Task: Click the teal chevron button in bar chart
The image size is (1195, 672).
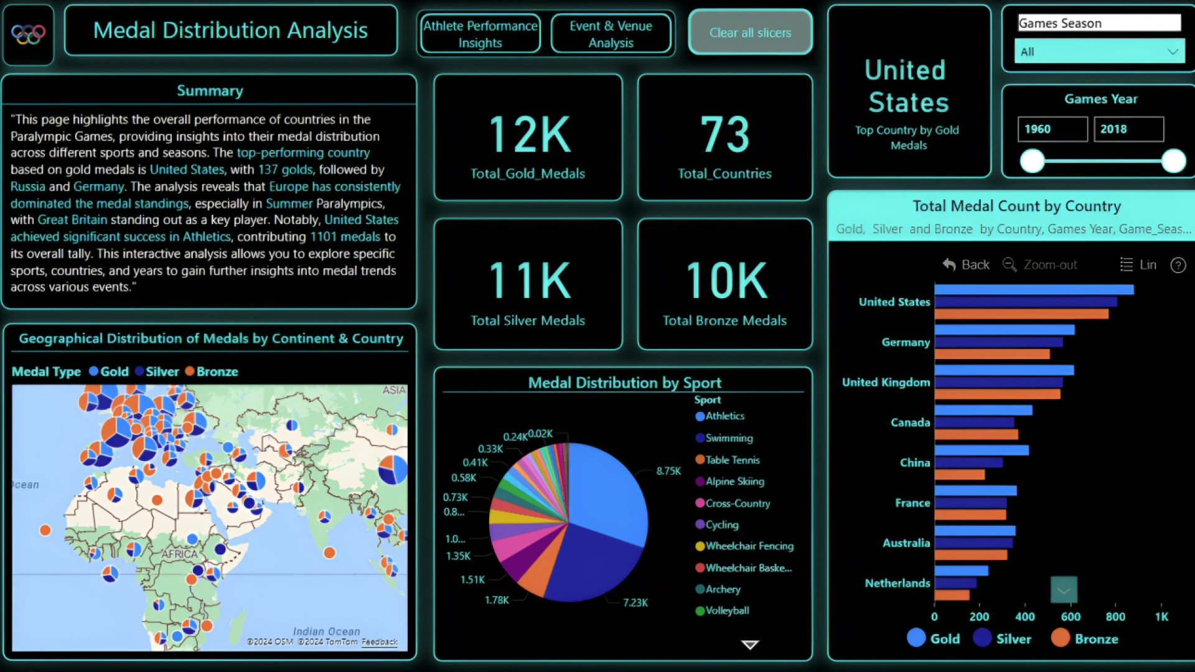Action: pos(1064,590)
